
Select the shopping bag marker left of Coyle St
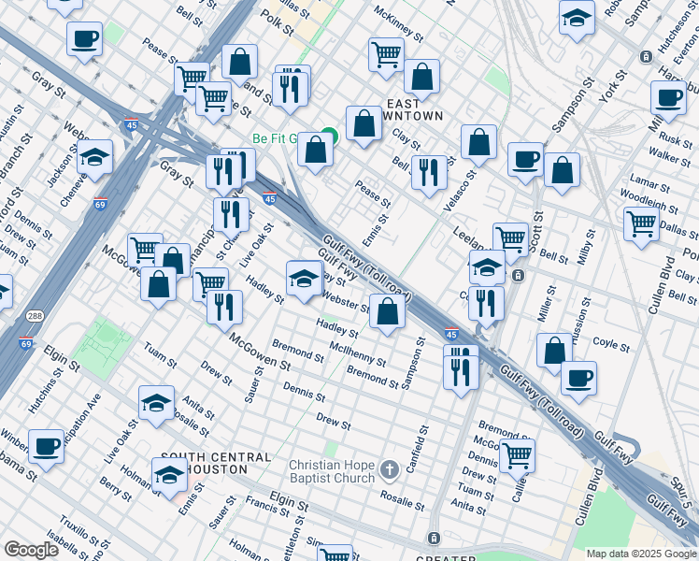coord(554,352)
